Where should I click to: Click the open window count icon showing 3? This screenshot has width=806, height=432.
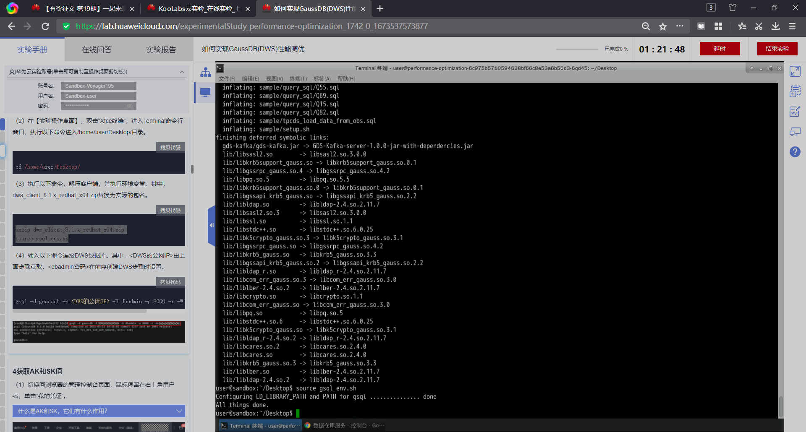pyautogui.click(x=711, y=8)
